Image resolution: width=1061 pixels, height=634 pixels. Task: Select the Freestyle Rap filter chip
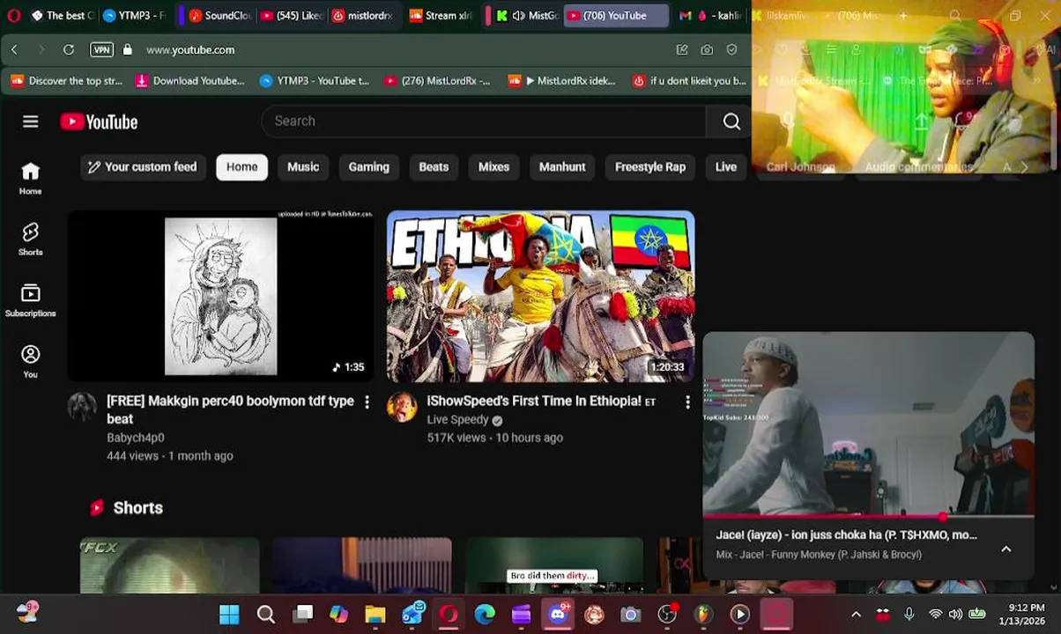tap(650, 167)
